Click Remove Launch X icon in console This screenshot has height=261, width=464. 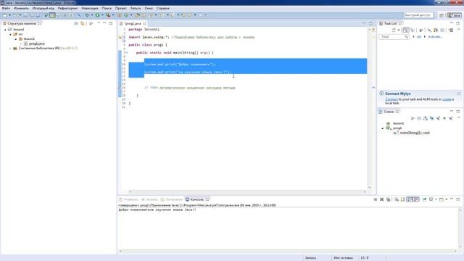tap(382, 199)
